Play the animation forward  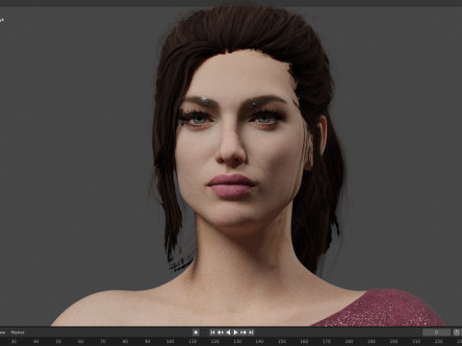(236, 333)
